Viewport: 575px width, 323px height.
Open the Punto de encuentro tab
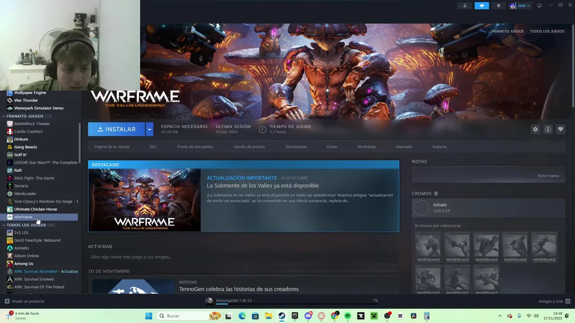tap(195, 147)
